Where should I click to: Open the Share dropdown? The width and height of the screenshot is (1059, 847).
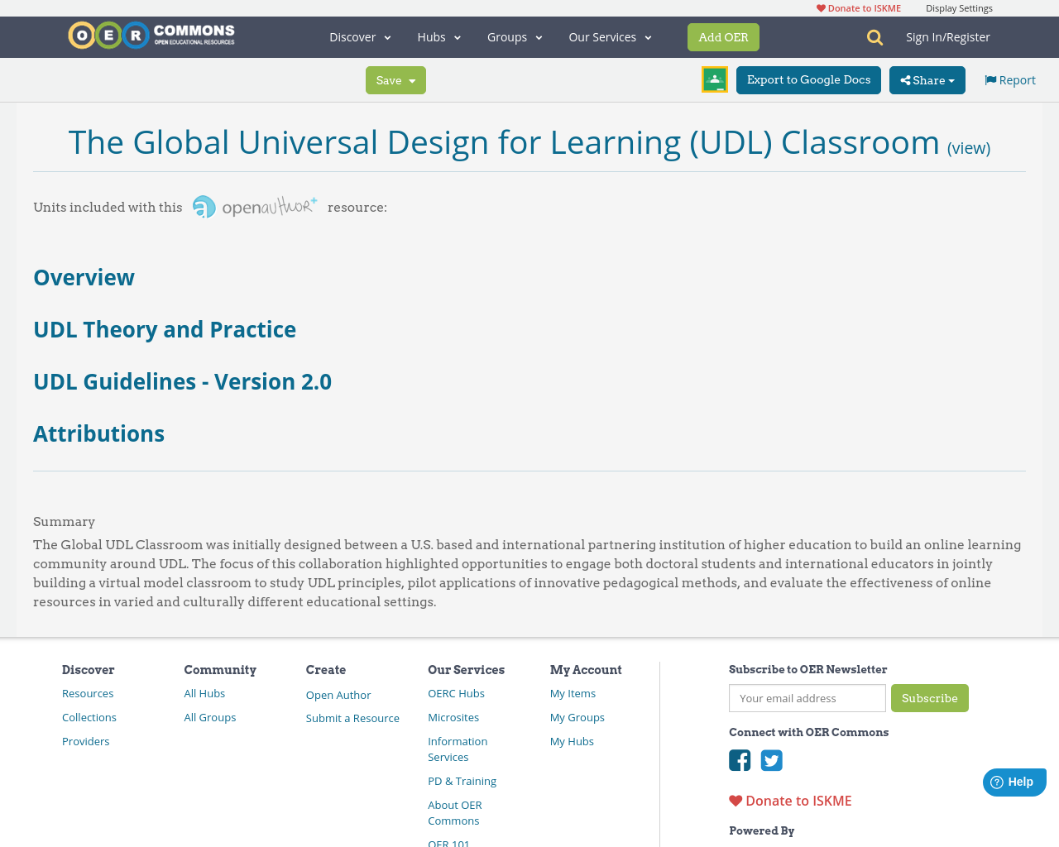click(x=927, y=79)
